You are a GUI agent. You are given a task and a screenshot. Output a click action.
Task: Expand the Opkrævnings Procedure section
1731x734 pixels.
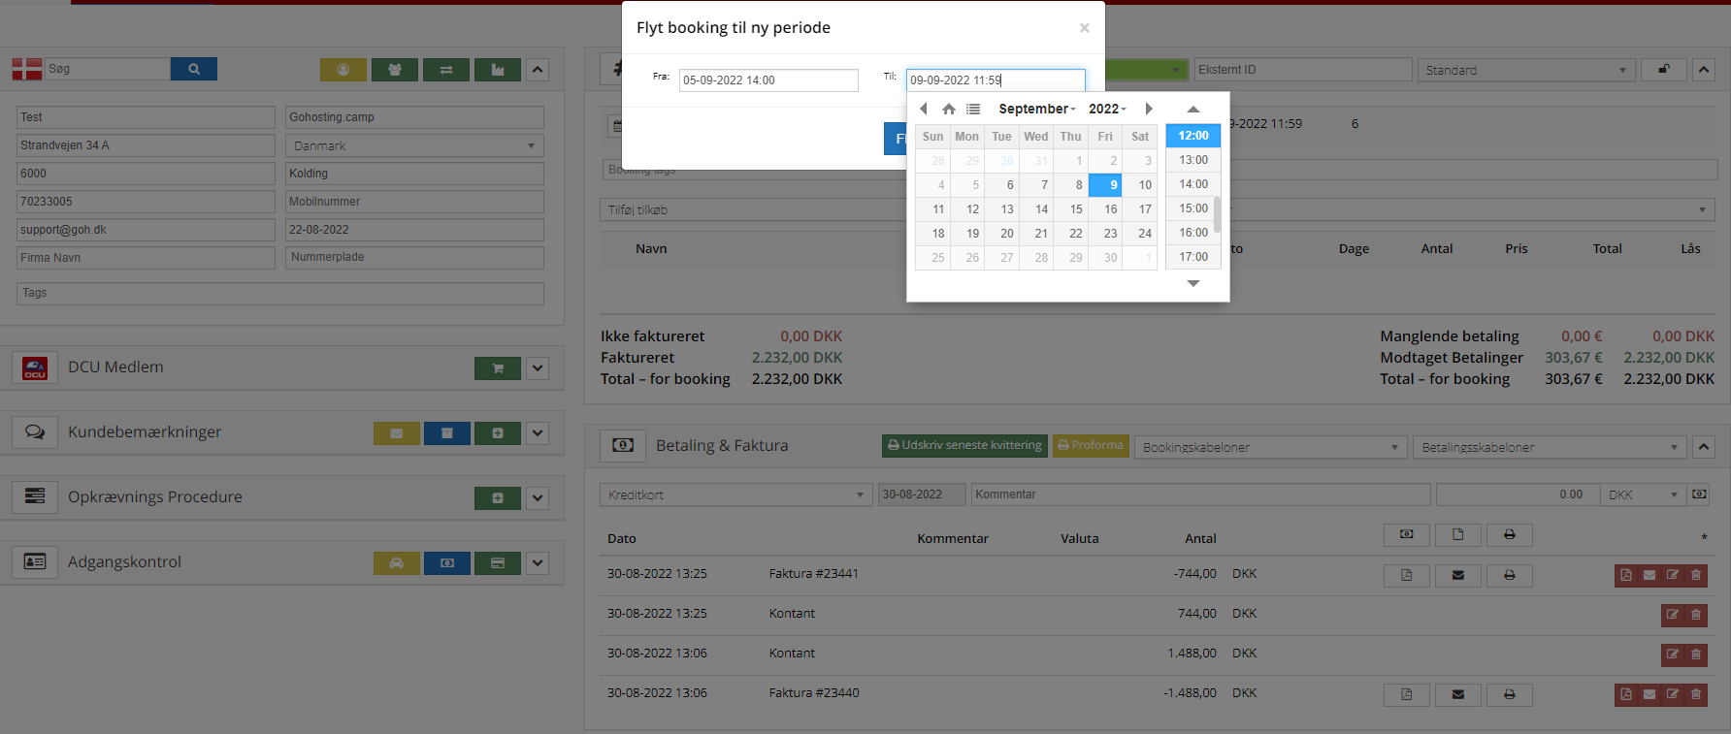tap(538, 498)
